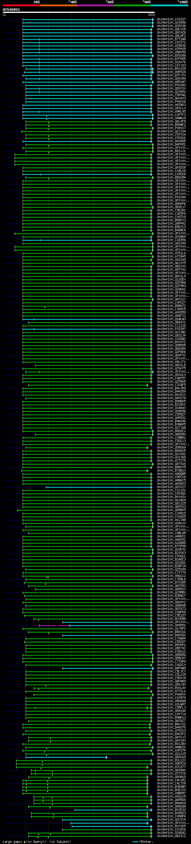Click the purple ~60% identity color band
This screenshot has width=191, height=844.
[x=95, y=5]
